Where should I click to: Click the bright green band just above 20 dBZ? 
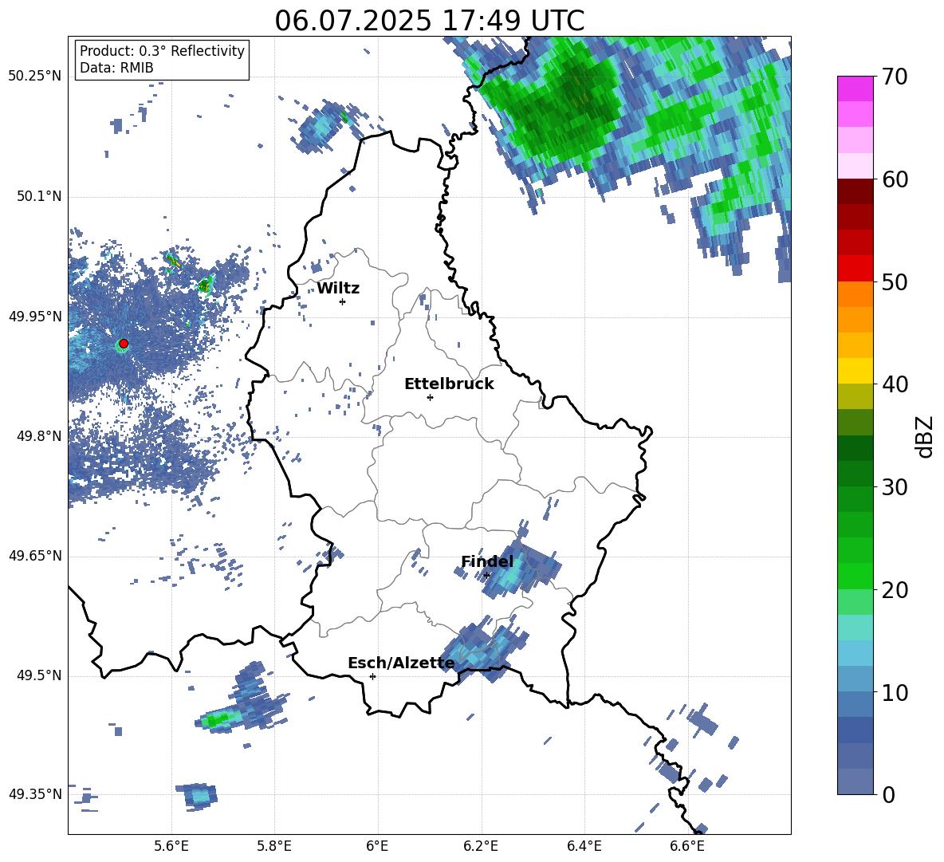[855, 576]
